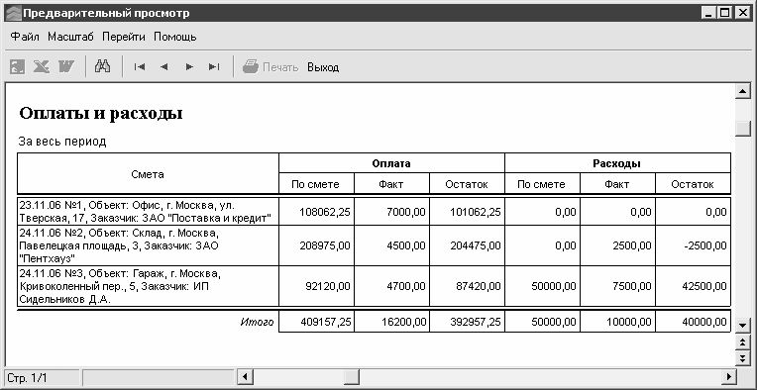
Task: Export report to Word icon
Action: click(x=66, y=66)
